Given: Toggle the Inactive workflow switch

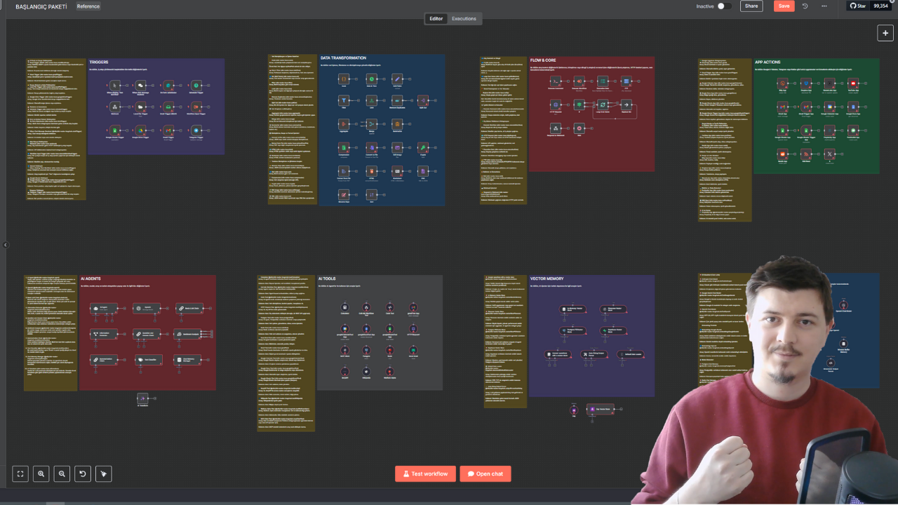Looking at the screenshot, I should 724,6.
